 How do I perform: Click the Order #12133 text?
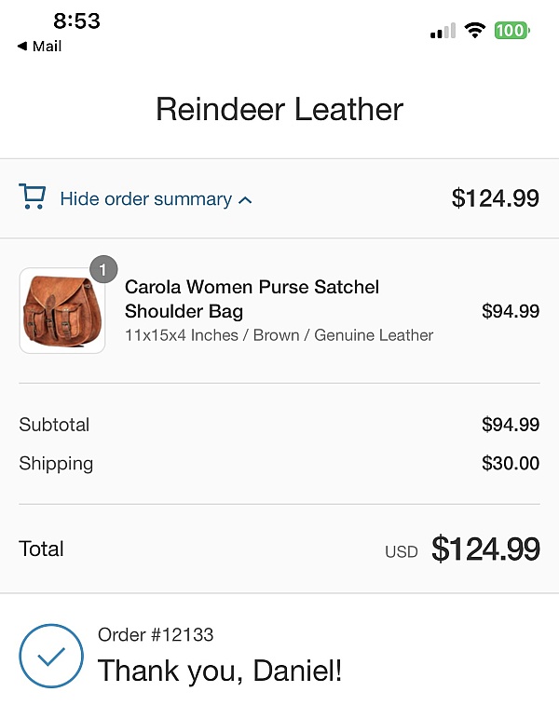click(x=156, y=635)
